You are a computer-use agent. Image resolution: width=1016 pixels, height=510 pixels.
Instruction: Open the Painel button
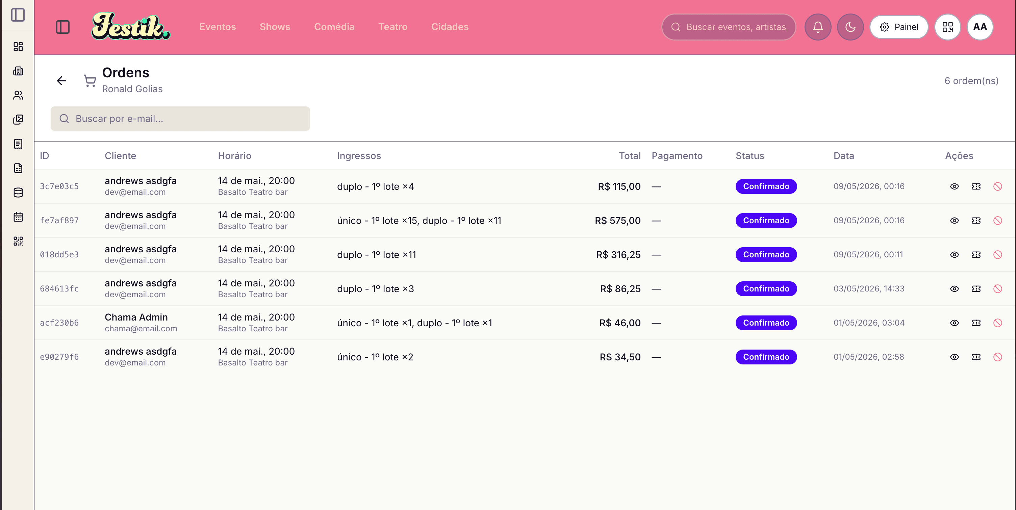899,27
